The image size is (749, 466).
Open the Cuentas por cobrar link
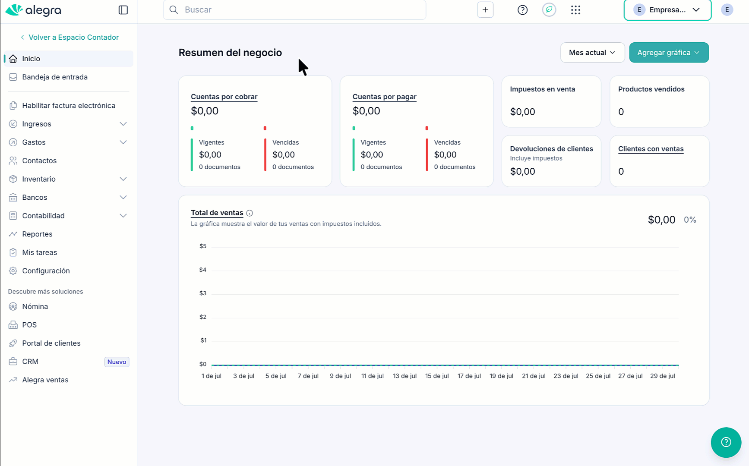[x=224, y=97]
